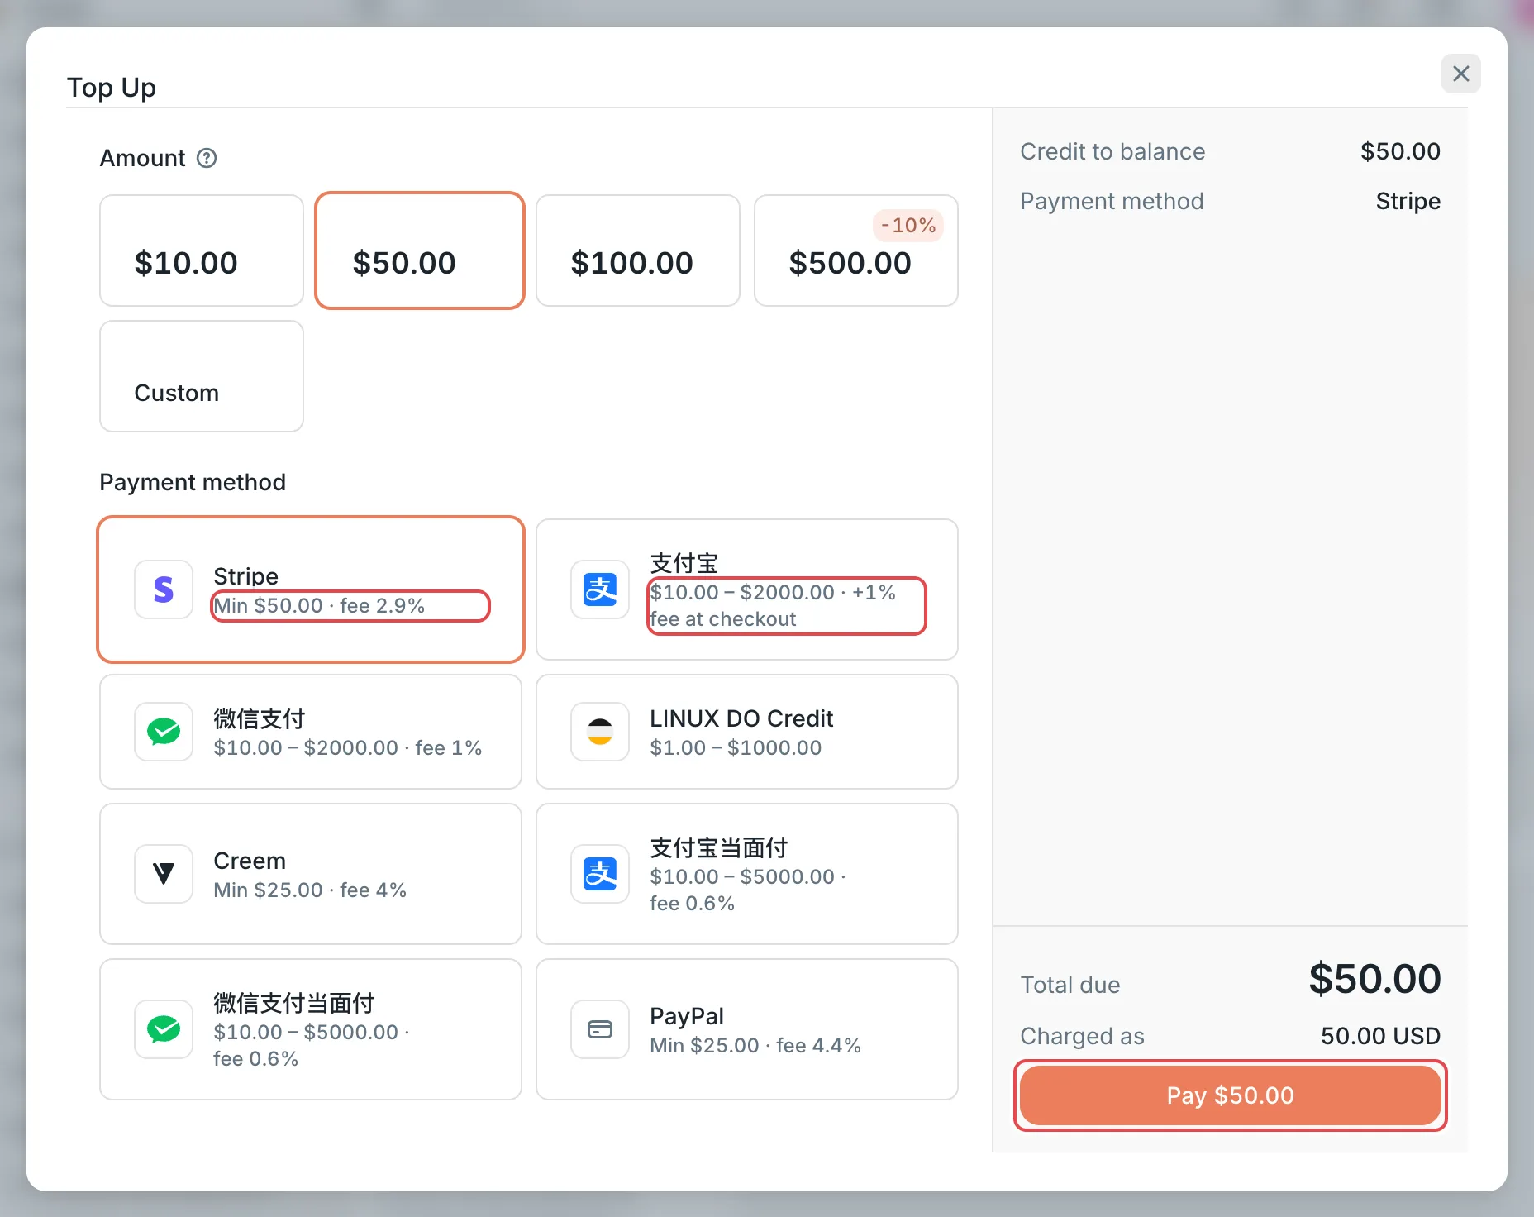The height and width of the screenshot is (1217, 1534).
Task: Click the Pay $50.00 button
Action: pos(1231,1095)
